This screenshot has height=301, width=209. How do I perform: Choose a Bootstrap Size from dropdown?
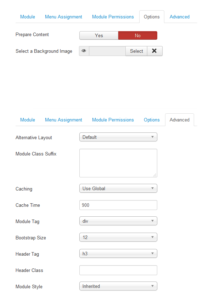click(118, 237)
